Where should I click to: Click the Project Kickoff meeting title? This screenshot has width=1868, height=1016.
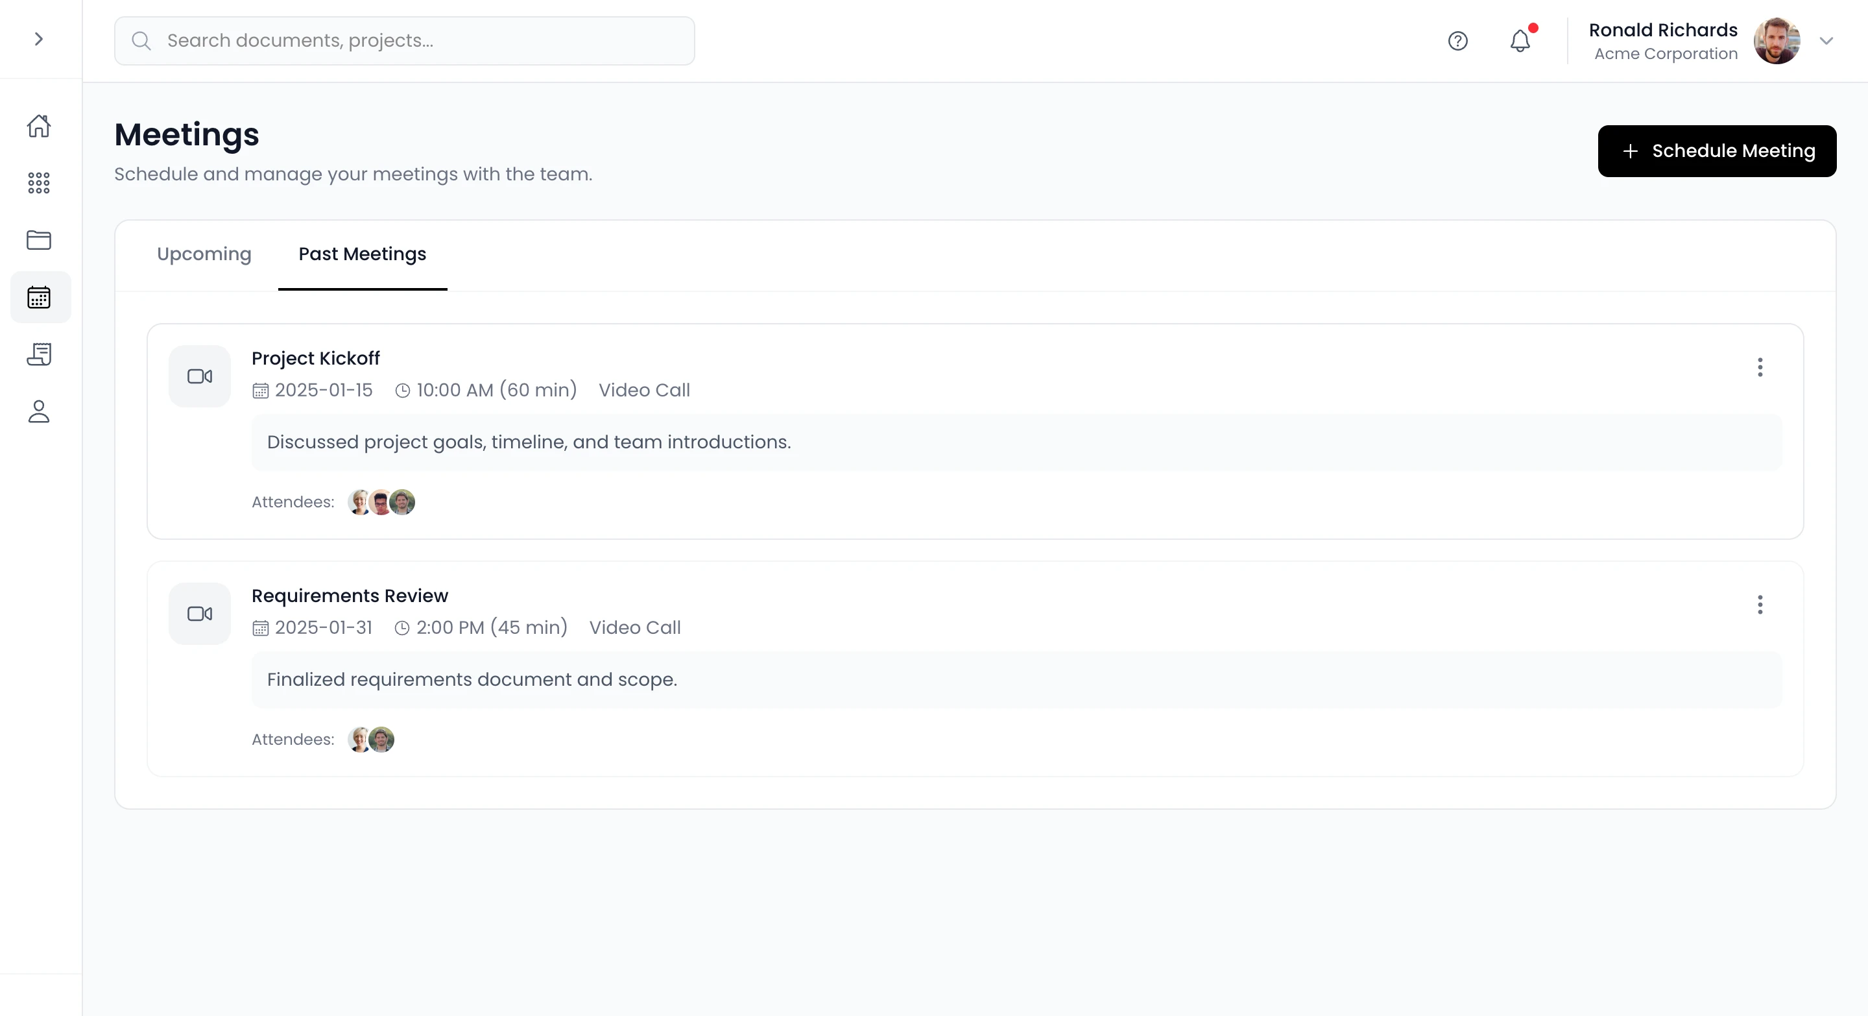pyautogui.click(x=315, y=358)
